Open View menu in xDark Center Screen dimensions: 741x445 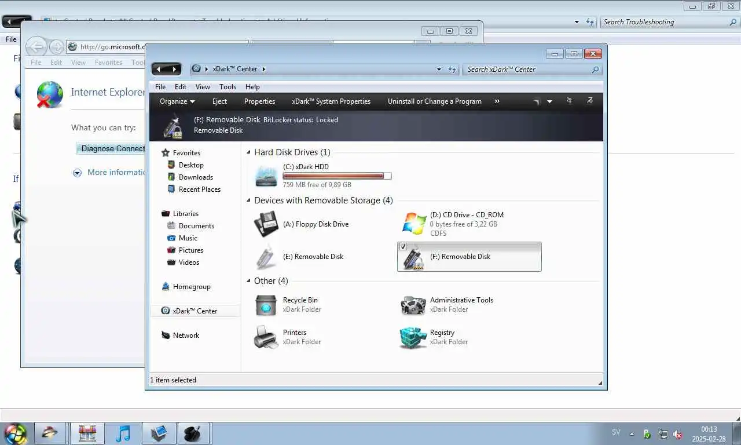click(x=203, y=87)
